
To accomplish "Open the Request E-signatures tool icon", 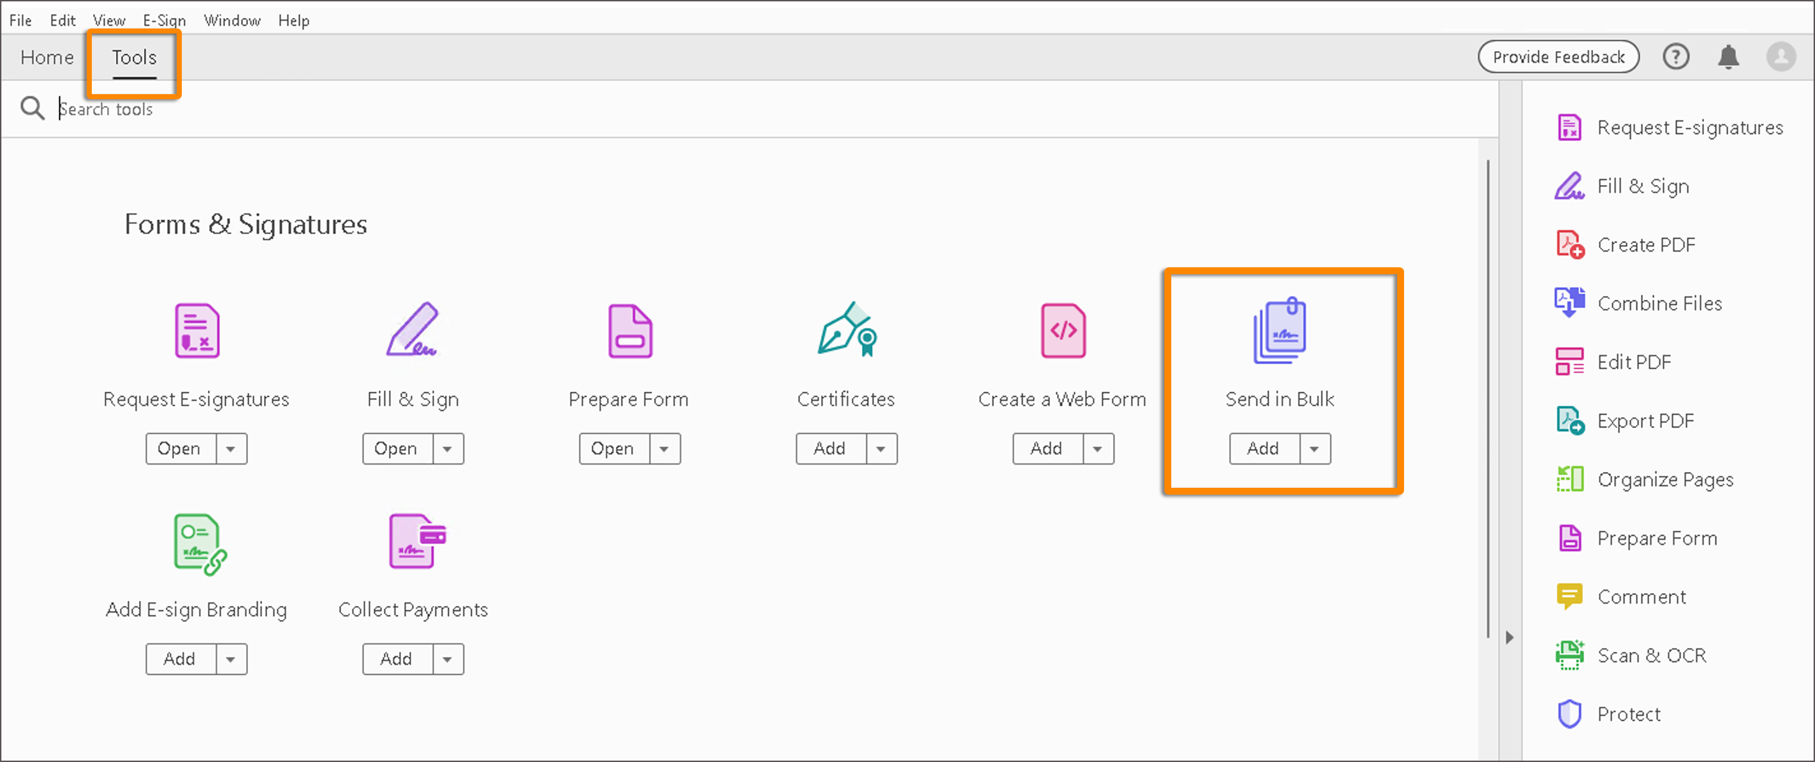I will [197, 330].
